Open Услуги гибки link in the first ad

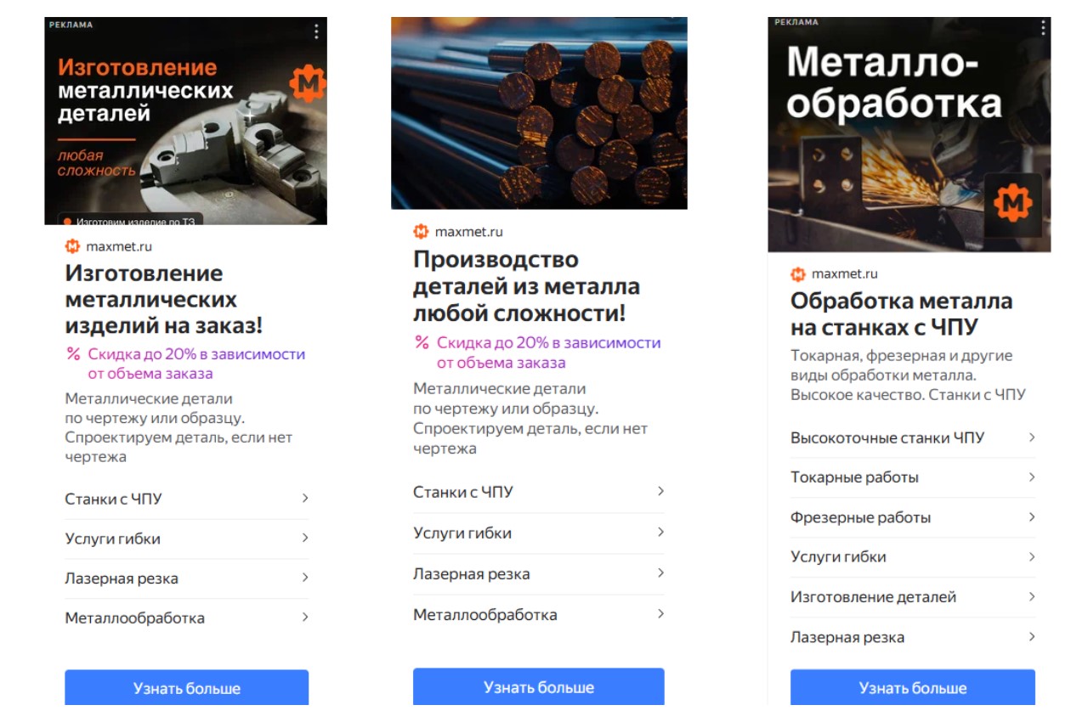pyautogui.click(x=112, y=539)
